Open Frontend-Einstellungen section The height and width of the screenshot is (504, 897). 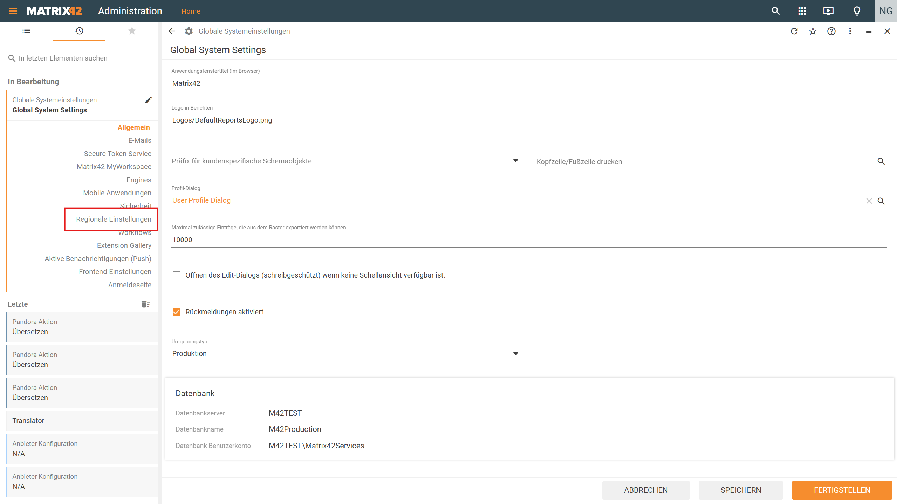(115, 272)
